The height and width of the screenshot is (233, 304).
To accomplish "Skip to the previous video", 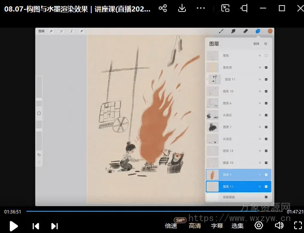I will (x=36, y=226).
